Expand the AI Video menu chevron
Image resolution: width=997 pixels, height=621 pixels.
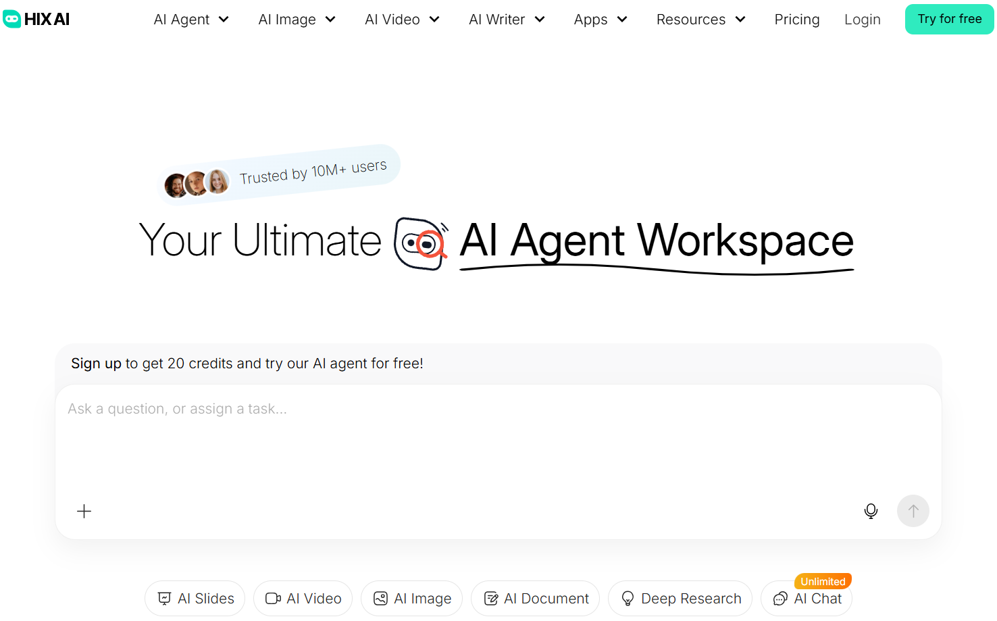(x=434, y=20)
